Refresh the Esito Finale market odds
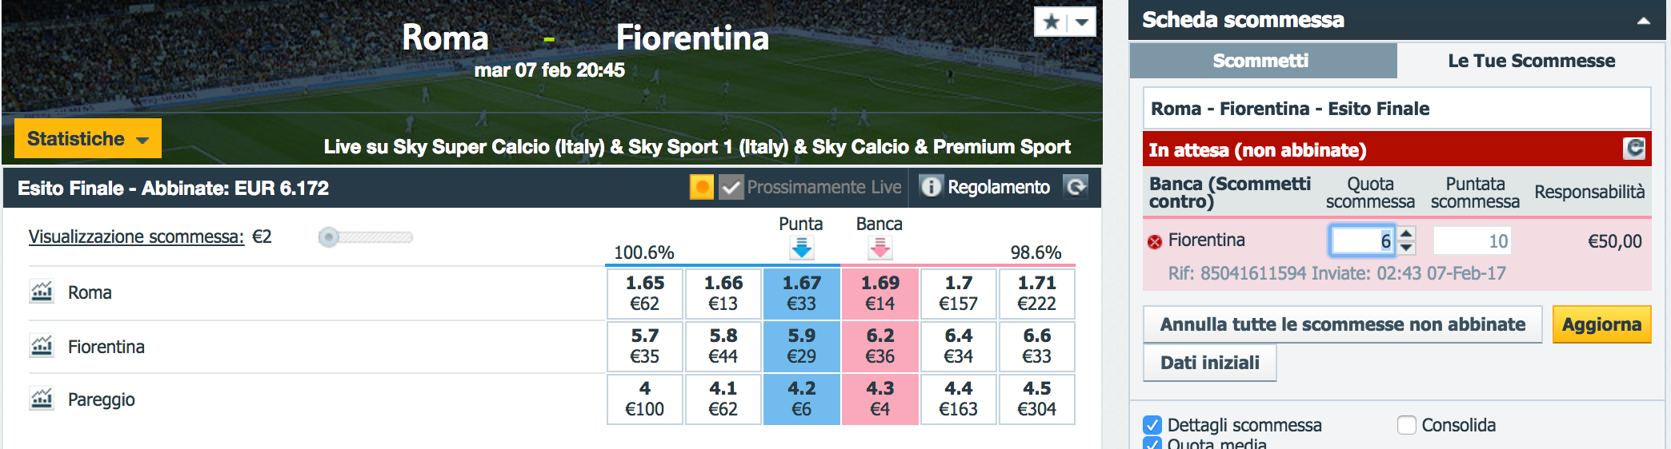The image size is (1671, 449). point(1076,187)
